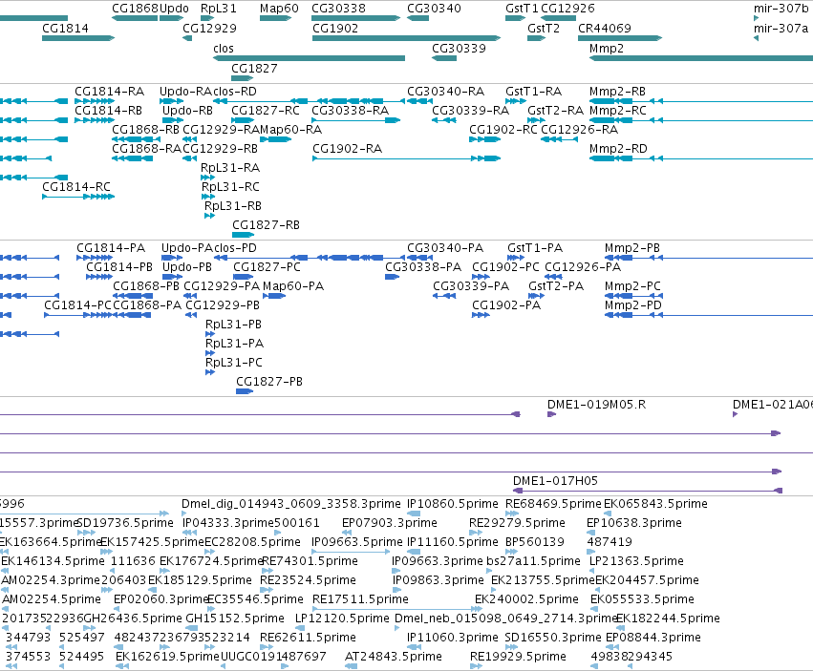This screenshot has height=671, width=813.
Task: Click the IP10860.5prime EST label
Action: 453,504
